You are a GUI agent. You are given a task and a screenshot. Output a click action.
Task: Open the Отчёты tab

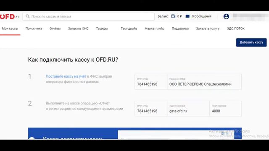click(x=55, y=29)
